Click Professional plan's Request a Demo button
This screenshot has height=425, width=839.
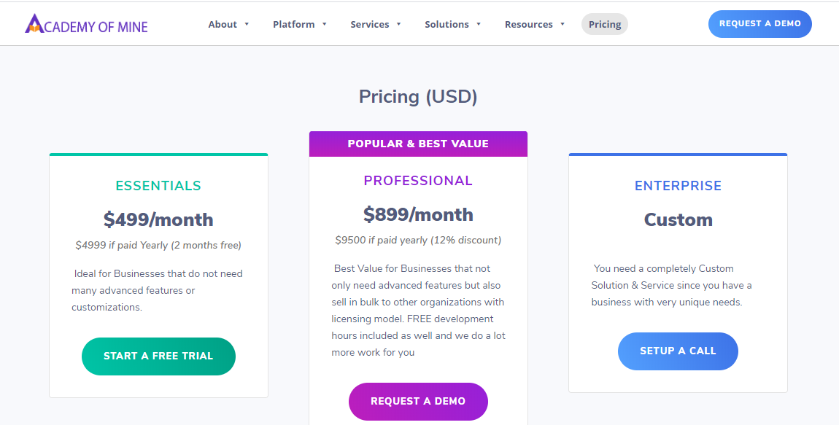tap(418, 401)
